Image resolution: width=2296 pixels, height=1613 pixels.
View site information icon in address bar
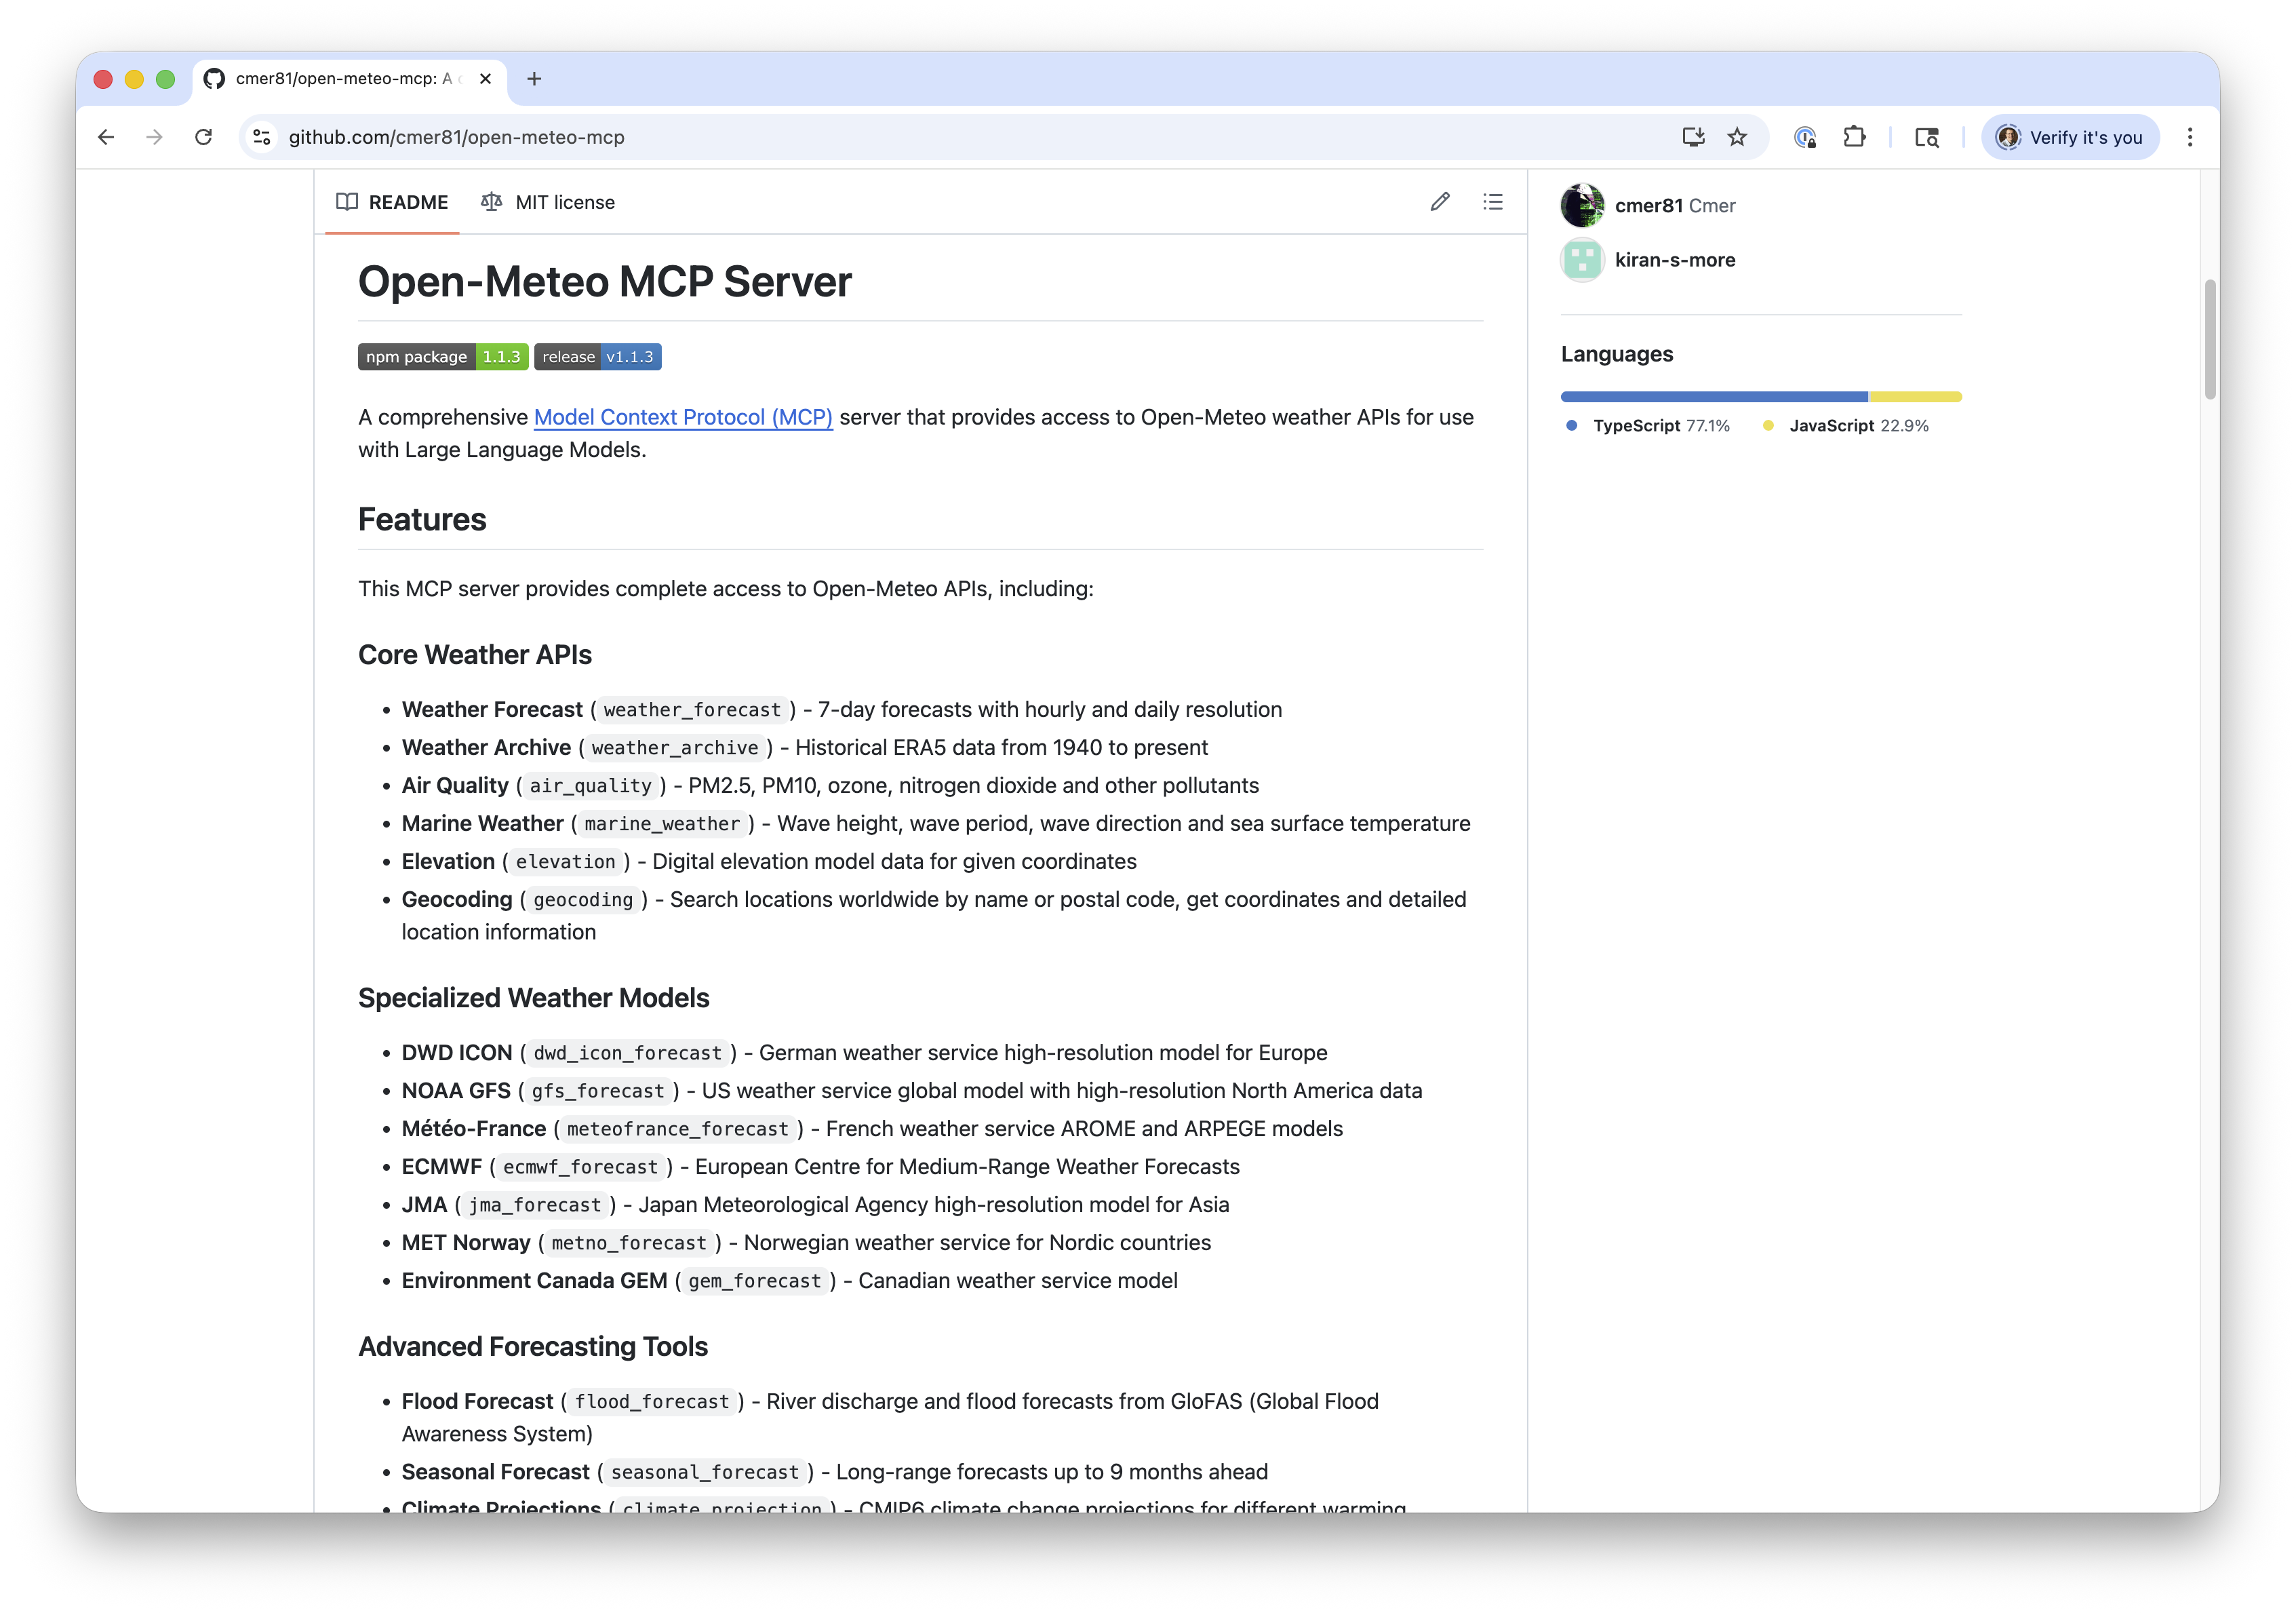(262, 137)
